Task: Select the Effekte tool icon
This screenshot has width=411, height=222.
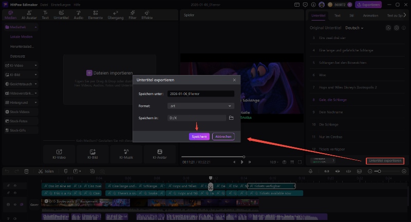Action: [x=147, y=14]
